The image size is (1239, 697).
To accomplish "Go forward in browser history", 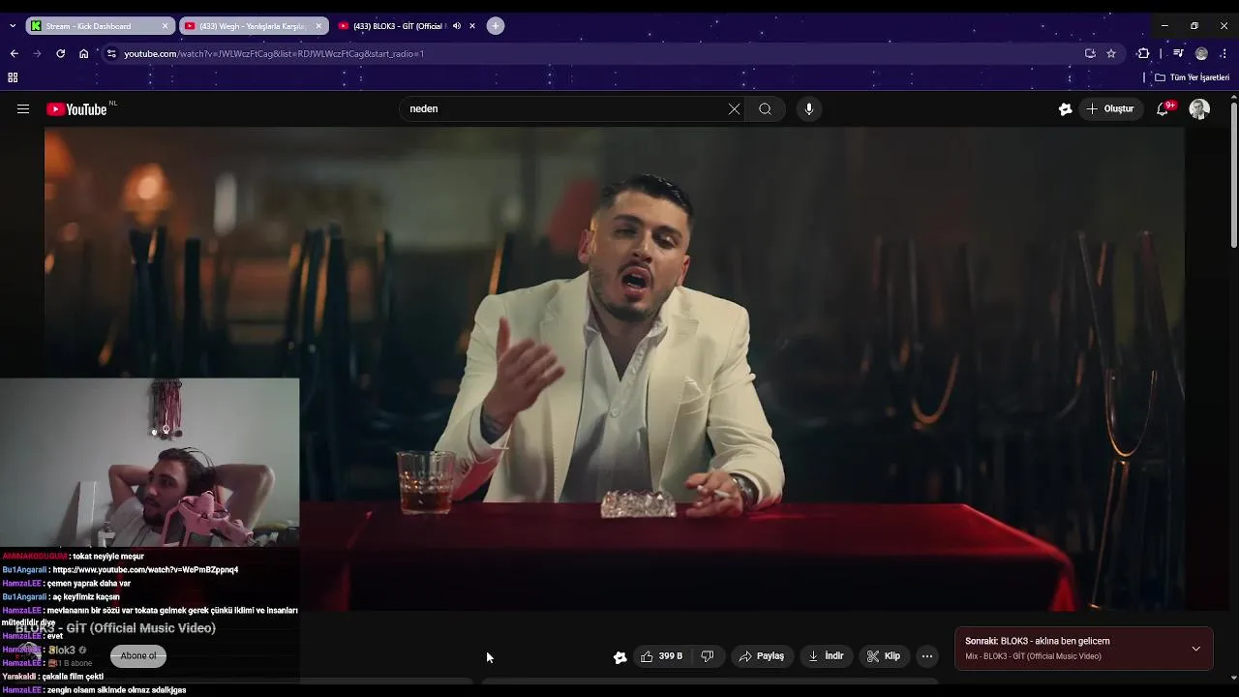I will pyautogui.click(x=37, y=54).
